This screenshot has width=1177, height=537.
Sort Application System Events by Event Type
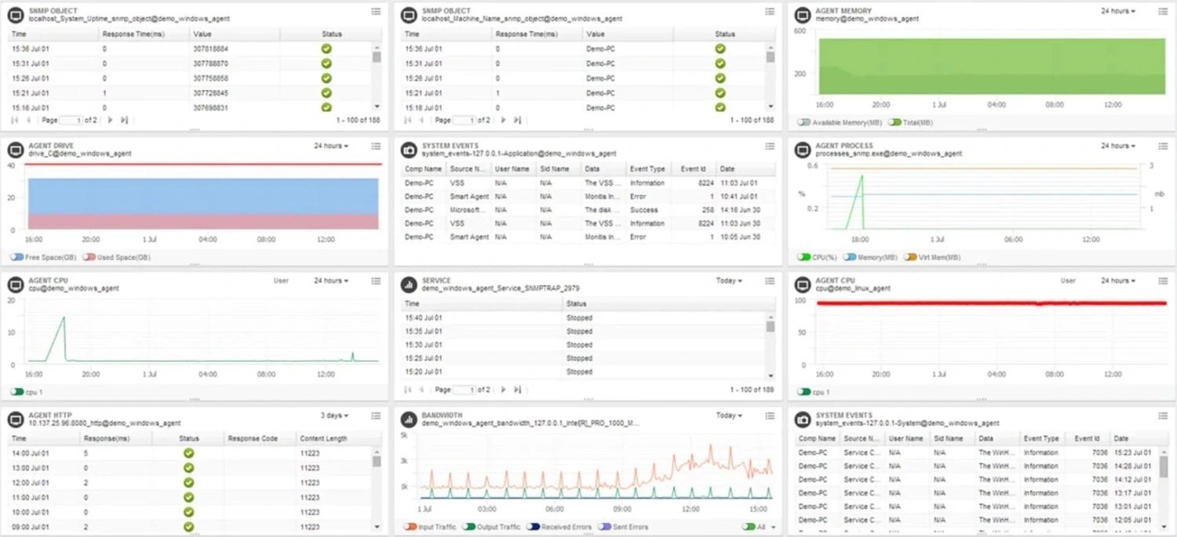click(x=648, y=169)
